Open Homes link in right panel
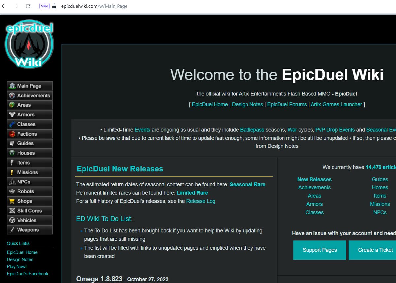The width and height of the screenshot is (396, 283). tap(380, 187)
